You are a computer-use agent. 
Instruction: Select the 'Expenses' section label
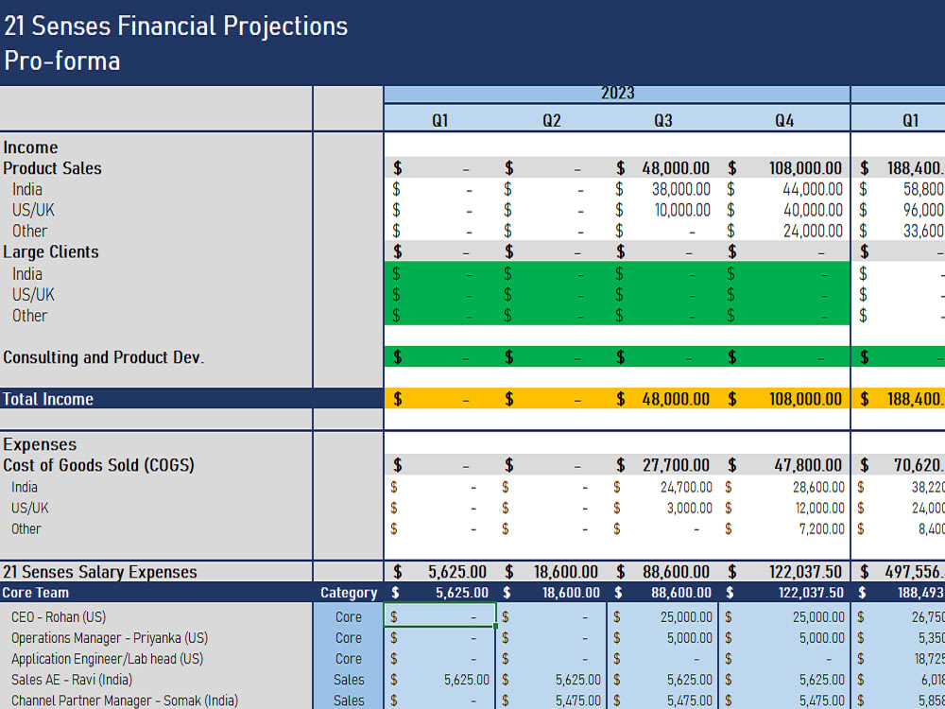(x=40, y=445)
